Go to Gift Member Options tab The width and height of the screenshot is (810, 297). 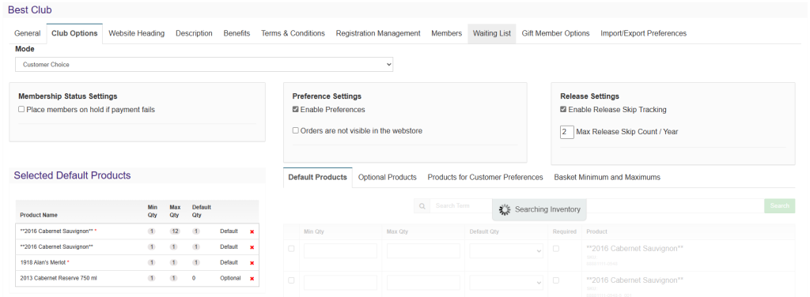pyautogui.click(x=555, y=33)
